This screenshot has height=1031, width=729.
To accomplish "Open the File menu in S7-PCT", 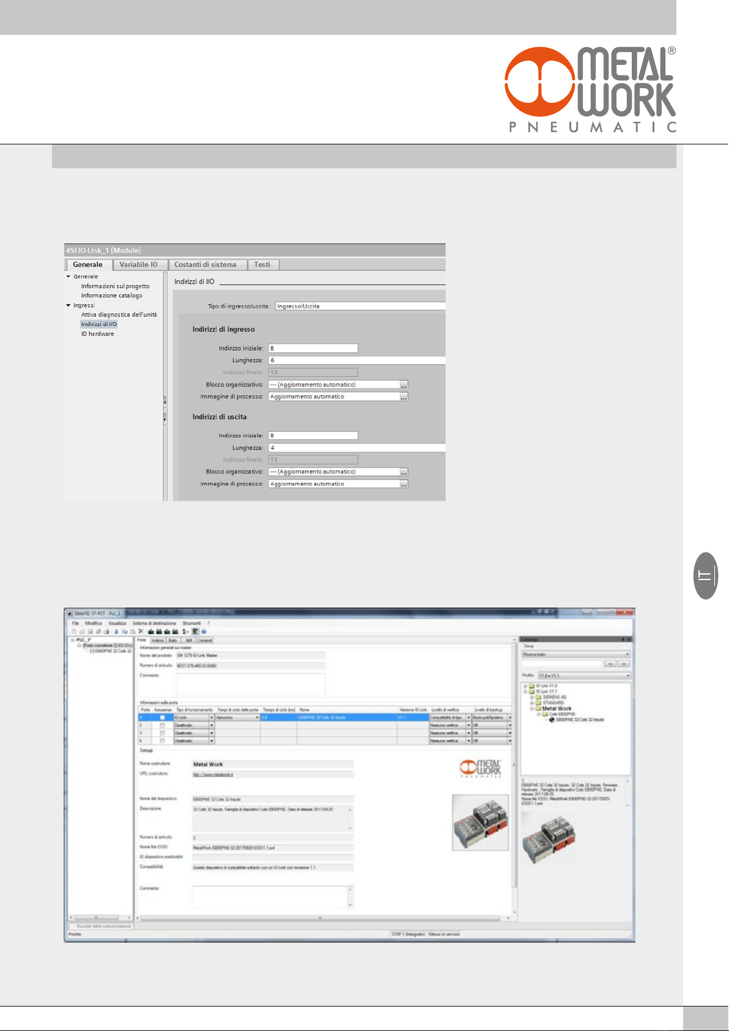I will click(76, 623).
